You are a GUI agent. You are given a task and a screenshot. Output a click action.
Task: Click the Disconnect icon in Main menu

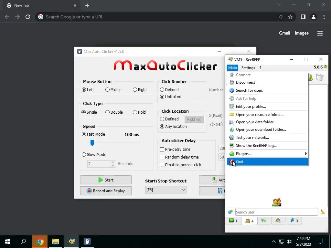(231, 82)
